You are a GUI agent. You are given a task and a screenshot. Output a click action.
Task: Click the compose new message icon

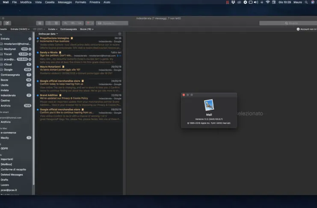(7, 23)
